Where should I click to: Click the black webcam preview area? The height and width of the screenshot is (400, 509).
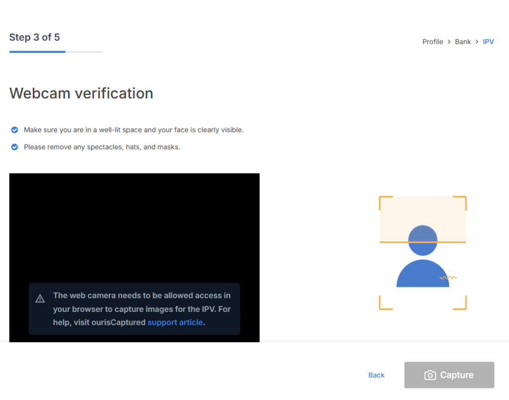click(134, 224)
